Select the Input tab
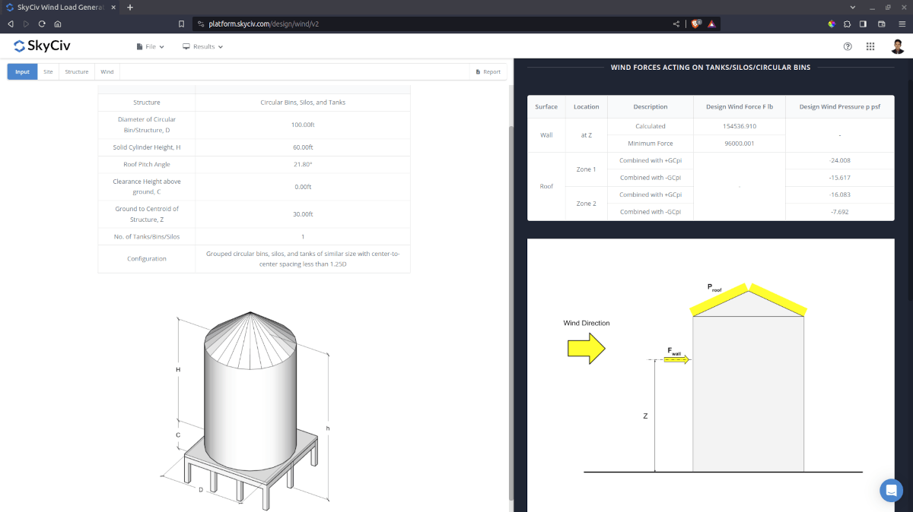The image size is (913, 512). point(22,71)
